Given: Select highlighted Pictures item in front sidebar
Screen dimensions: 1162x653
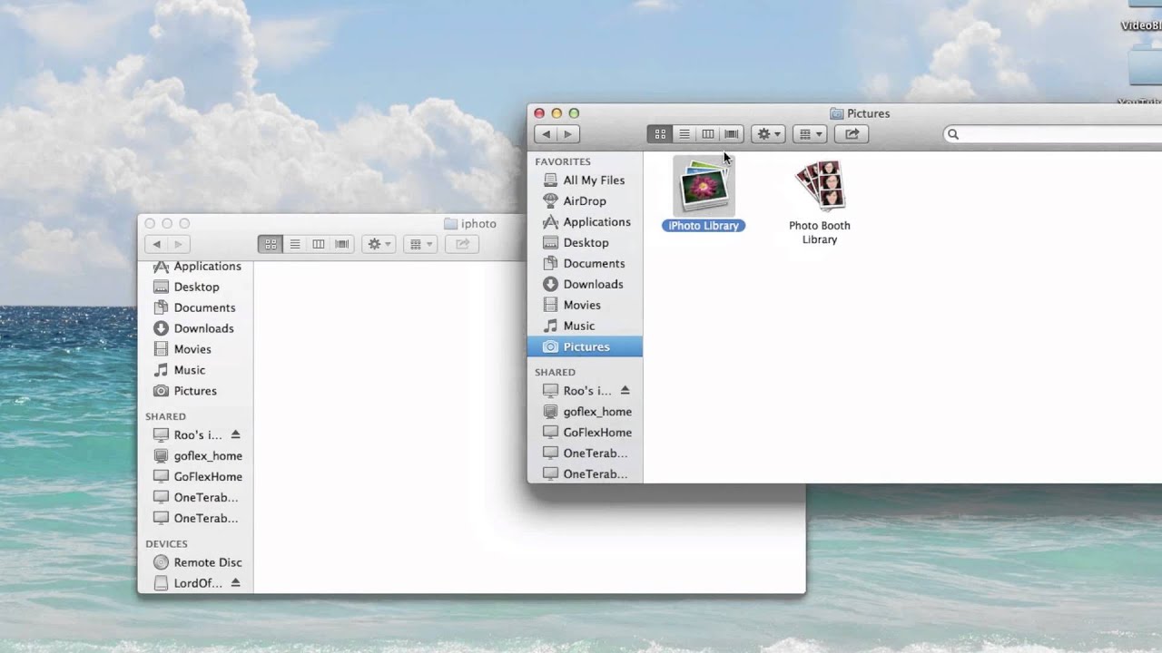Looking at the screenshot, I should tap(585, 347).
